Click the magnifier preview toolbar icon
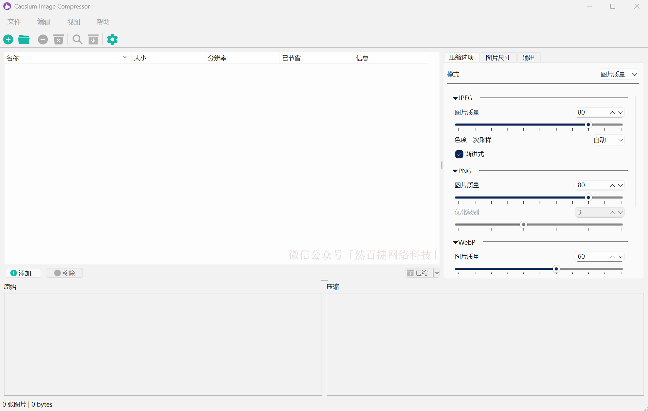The image size is (648, 411). point(77,39)
